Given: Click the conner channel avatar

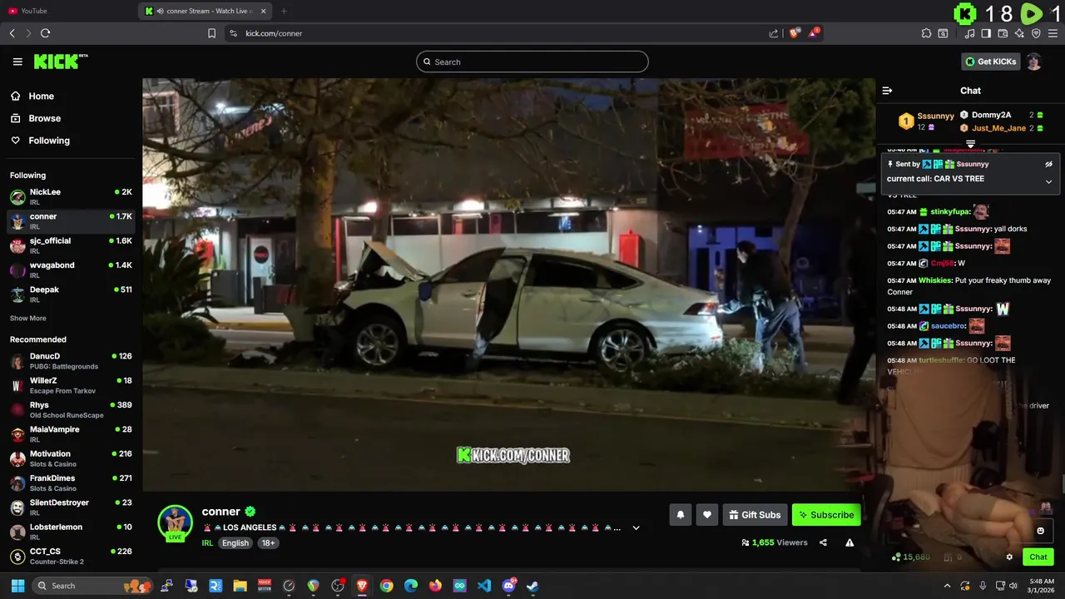Looking at the screenshot, I should (175, 522).
